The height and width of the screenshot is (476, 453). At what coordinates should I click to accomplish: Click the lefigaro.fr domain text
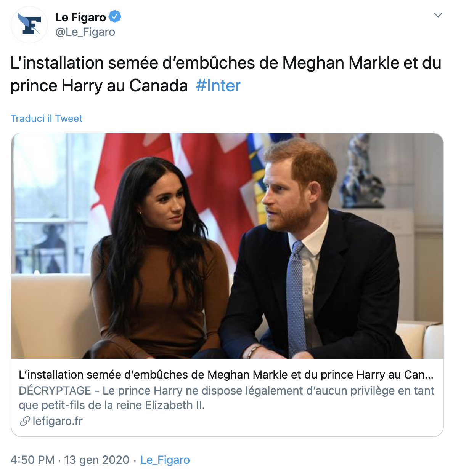58,421
